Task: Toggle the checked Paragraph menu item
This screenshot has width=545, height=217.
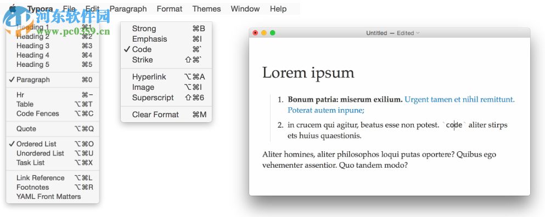Action: [53, 80]
